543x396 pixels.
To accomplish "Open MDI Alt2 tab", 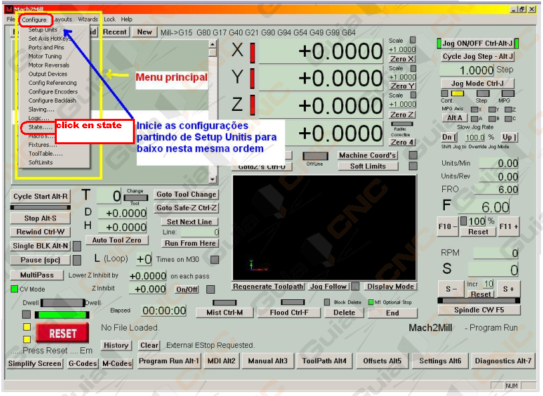I will tap(221, 361).
